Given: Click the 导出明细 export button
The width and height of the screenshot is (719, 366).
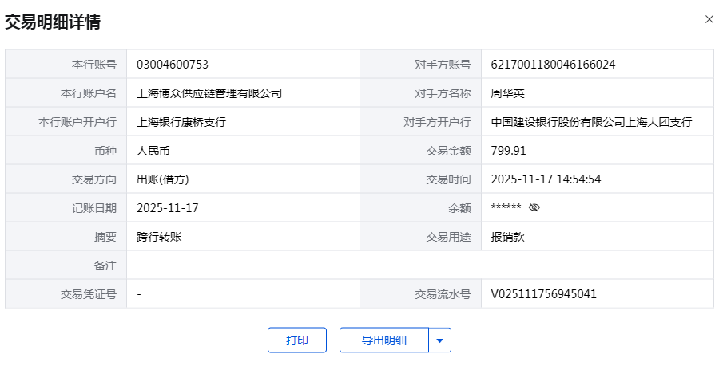Looking at the screenshot, I should [x=384, y=340].
